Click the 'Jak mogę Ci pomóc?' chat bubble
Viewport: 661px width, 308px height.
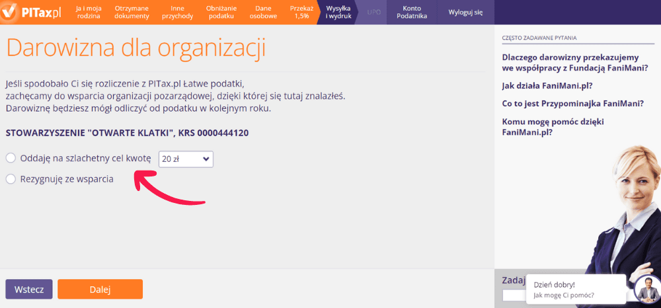[576, 289]
